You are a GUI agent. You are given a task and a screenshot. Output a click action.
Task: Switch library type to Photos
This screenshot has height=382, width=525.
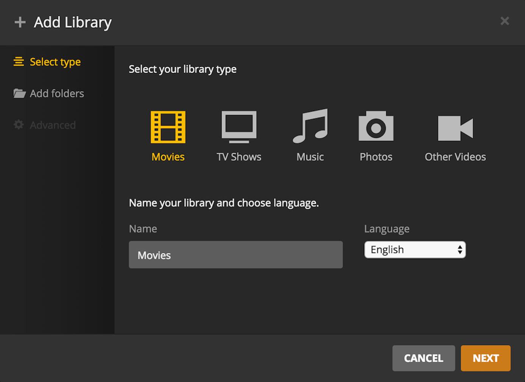376,136
